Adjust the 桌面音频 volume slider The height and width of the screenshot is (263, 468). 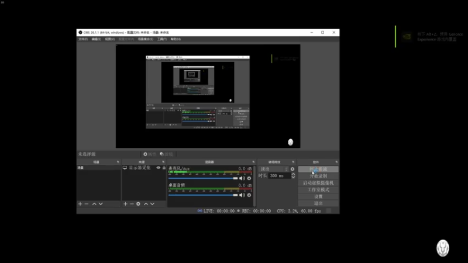point(203,195)
